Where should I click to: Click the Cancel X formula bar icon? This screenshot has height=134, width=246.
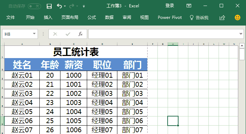click(55, 34)
